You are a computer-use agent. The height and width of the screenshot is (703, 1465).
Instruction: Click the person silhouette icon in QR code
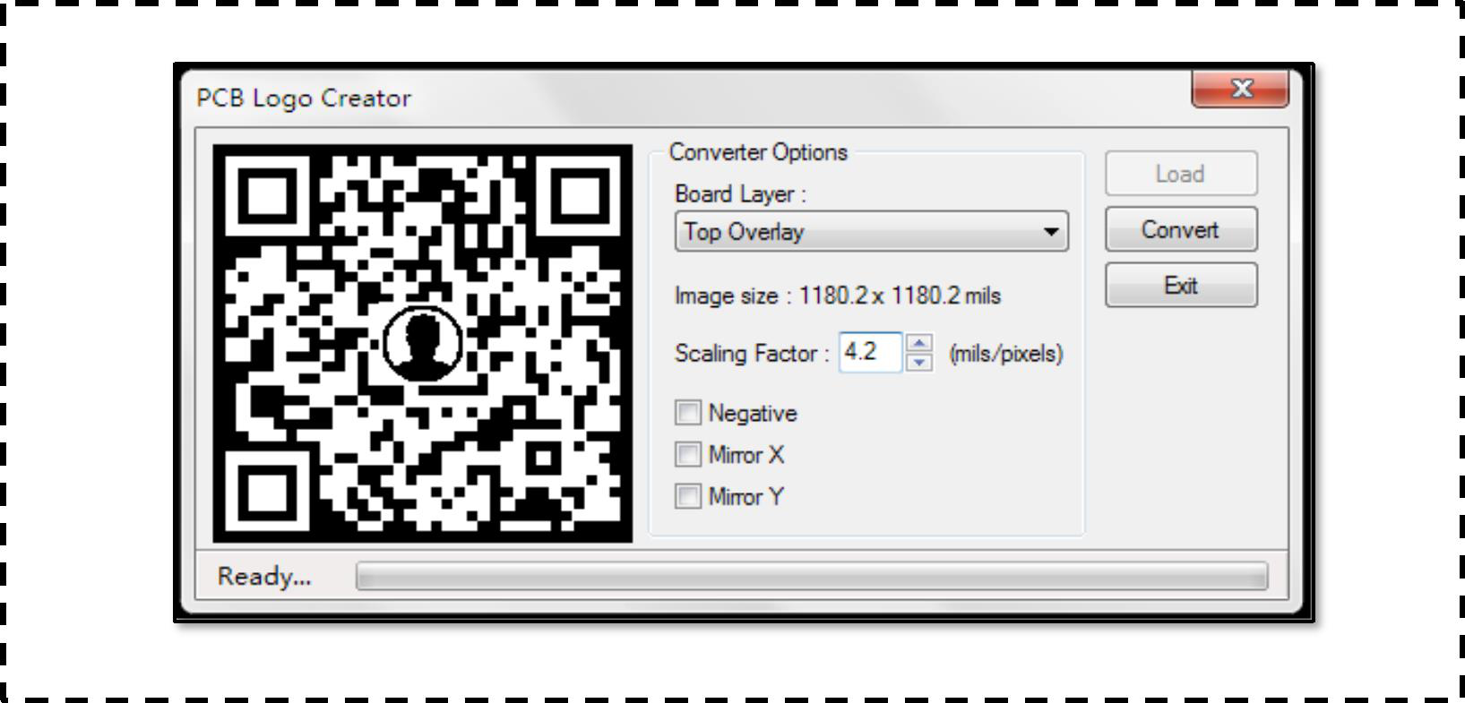[x=422, y=342]
